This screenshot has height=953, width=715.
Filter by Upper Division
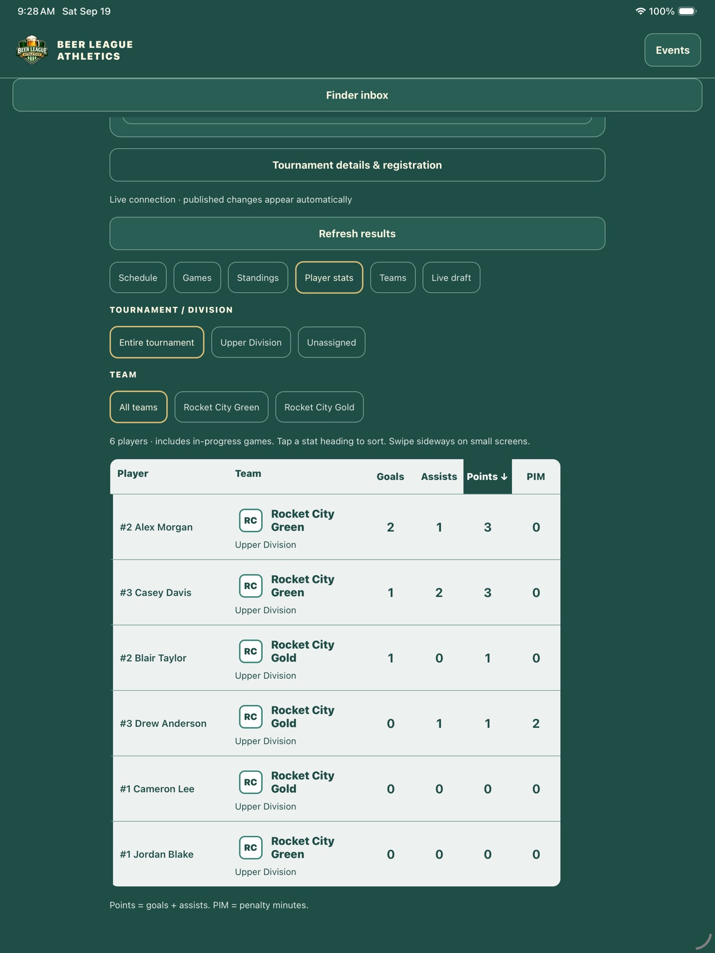[251, 342]
